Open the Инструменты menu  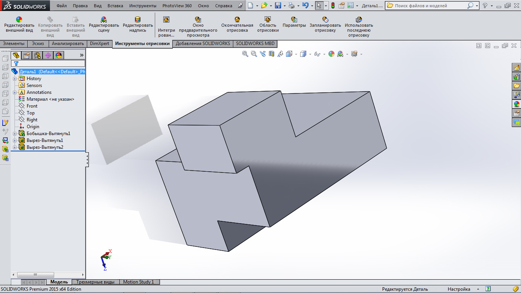pyautogui.click(x=143, y=6)
